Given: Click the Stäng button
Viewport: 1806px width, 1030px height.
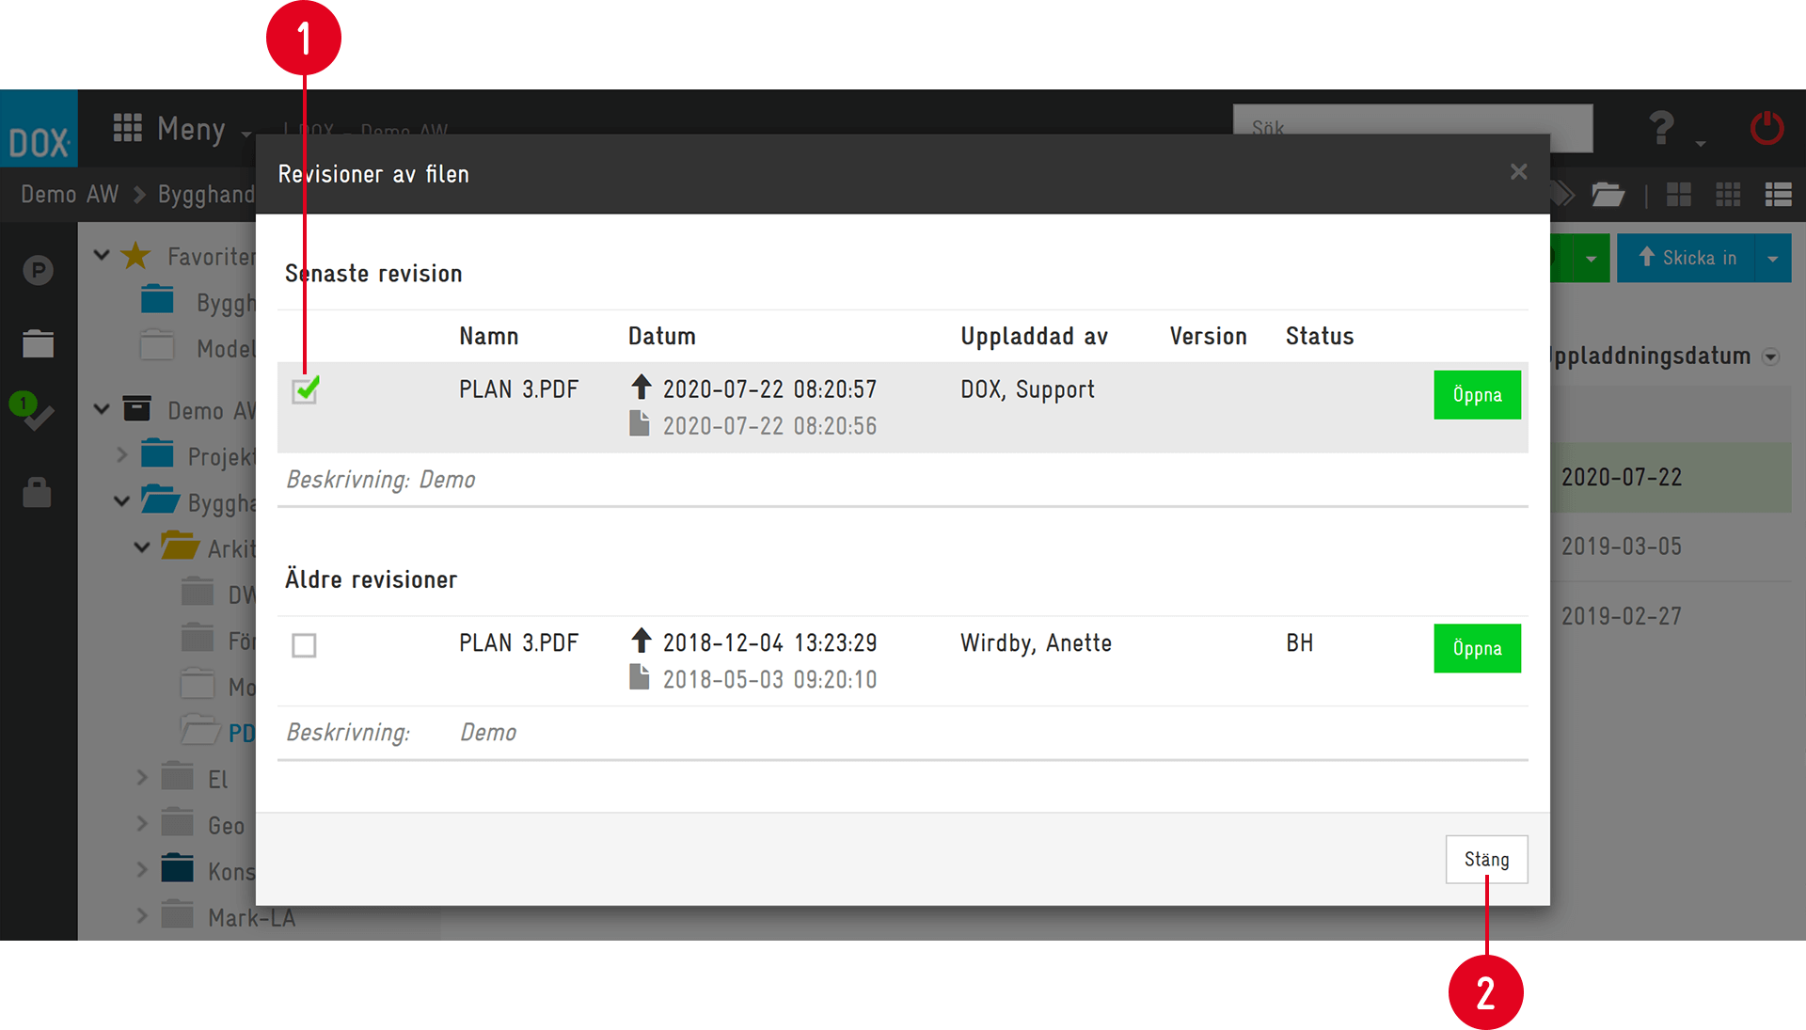Looking at the screenshot, I should (1486, 859).
